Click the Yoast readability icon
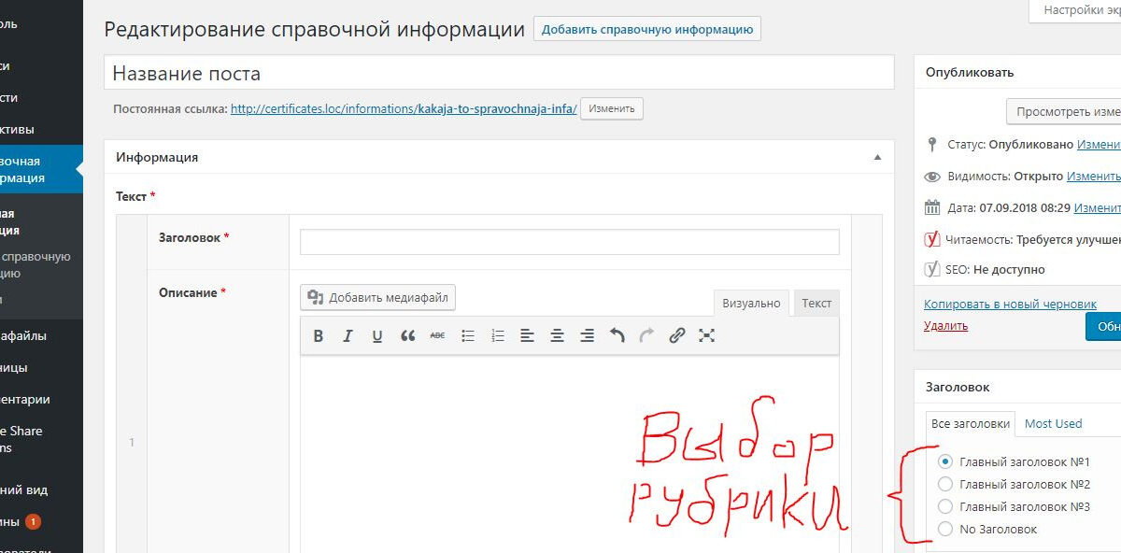This screenshot has width=1121, height=553. coord(931,239)
